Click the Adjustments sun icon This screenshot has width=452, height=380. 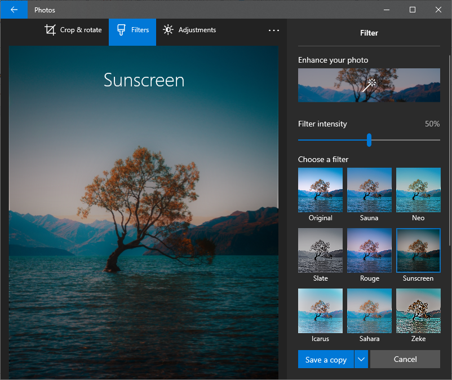pos(168,29)
